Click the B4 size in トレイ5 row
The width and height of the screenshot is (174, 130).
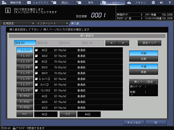click(x=44, y=73)
